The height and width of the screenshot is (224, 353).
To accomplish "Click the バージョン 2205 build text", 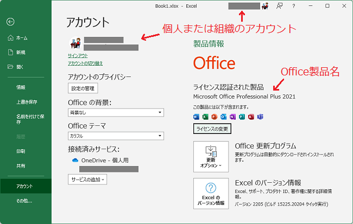I will point(281,204).
